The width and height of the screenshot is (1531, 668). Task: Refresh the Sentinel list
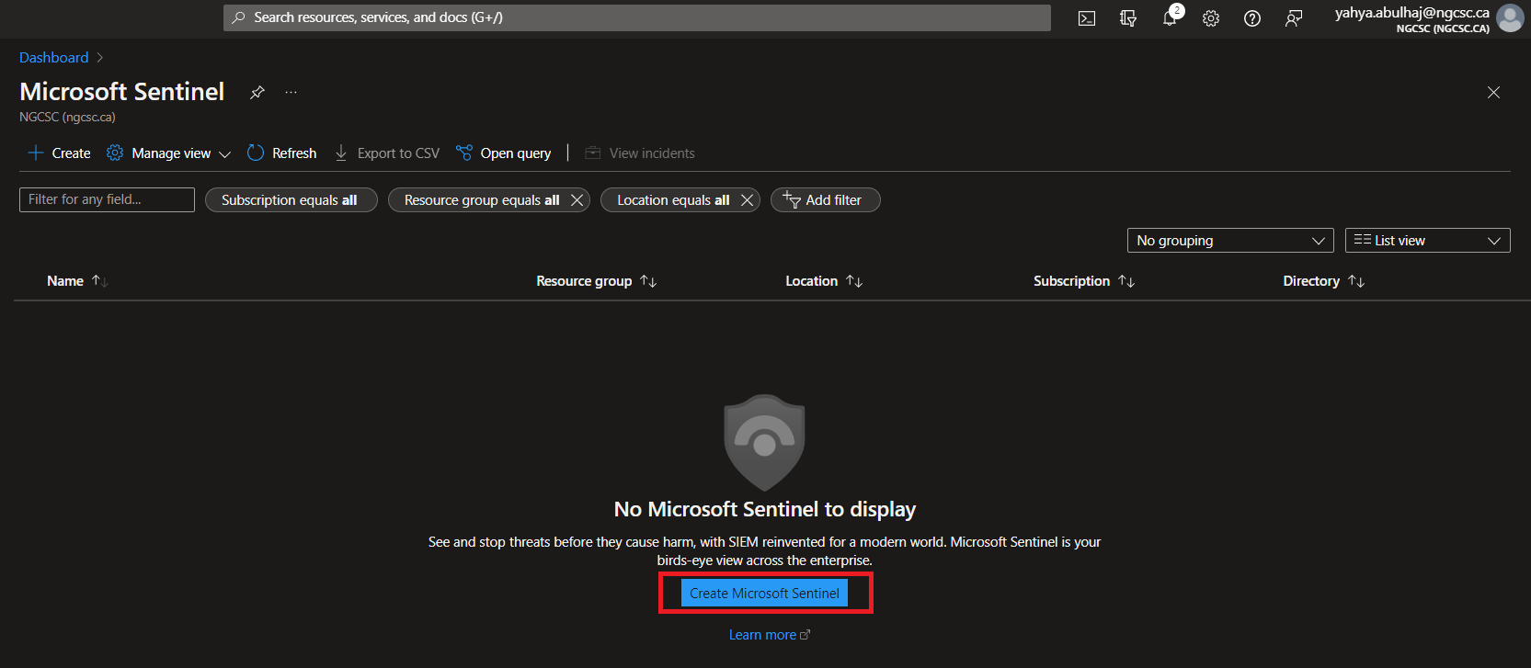point(282,153)
